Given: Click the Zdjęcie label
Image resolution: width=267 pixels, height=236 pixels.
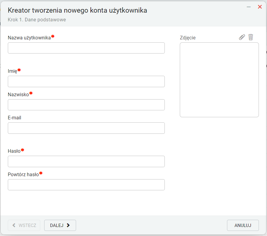Looking at the screenshot, I should (188, 38).
